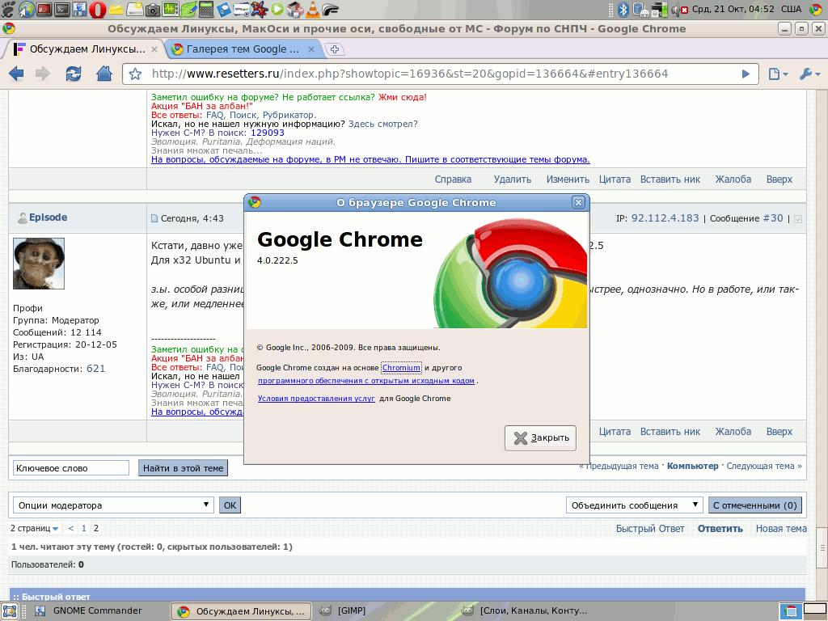
Task: Open the web browser globe launcher
Action: coord(27,9)
